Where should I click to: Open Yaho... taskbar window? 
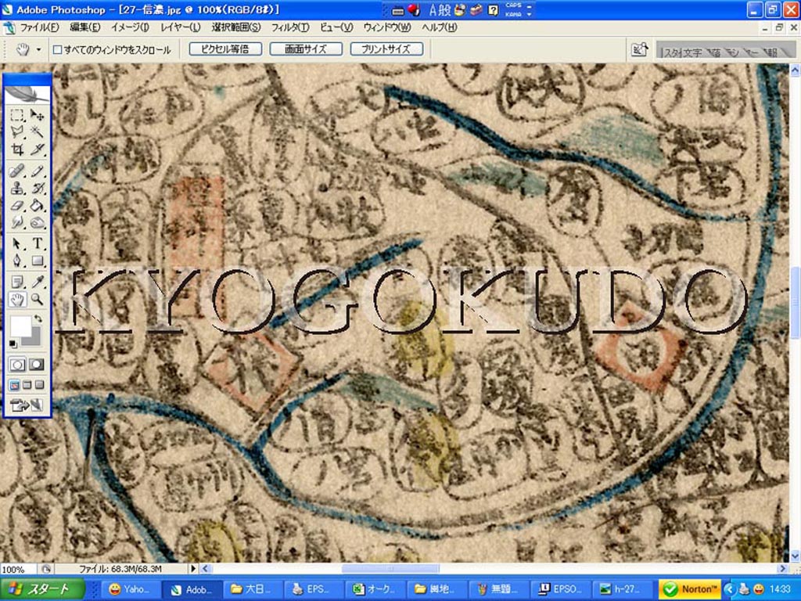click(130, 589)
